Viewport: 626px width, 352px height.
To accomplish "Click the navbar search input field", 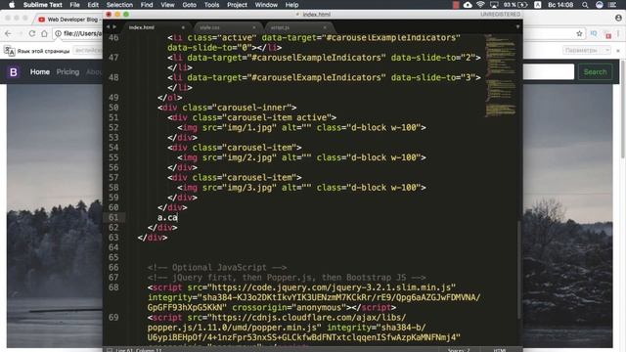I will tap(549, 71).
